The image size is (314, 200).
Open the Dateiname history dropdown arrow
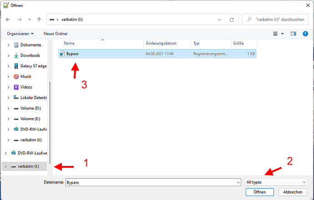pyautogui.click(x=238, y=182)
